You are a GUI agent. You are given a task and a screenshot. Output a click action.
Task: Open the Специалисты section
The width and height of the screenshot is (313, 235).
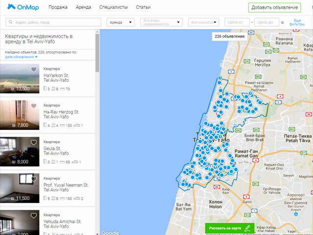click(x=113, y=7)
